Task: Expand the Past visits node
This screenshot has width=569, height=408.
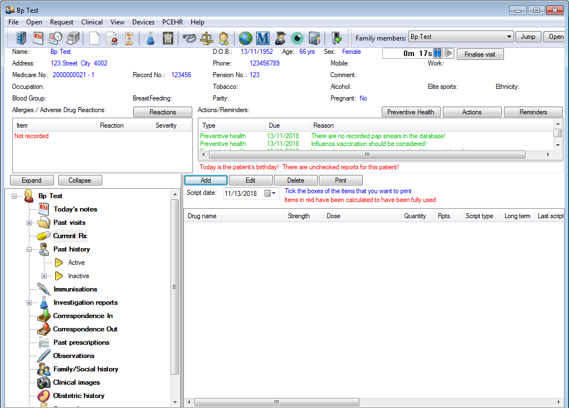Action: pos(29,223)
